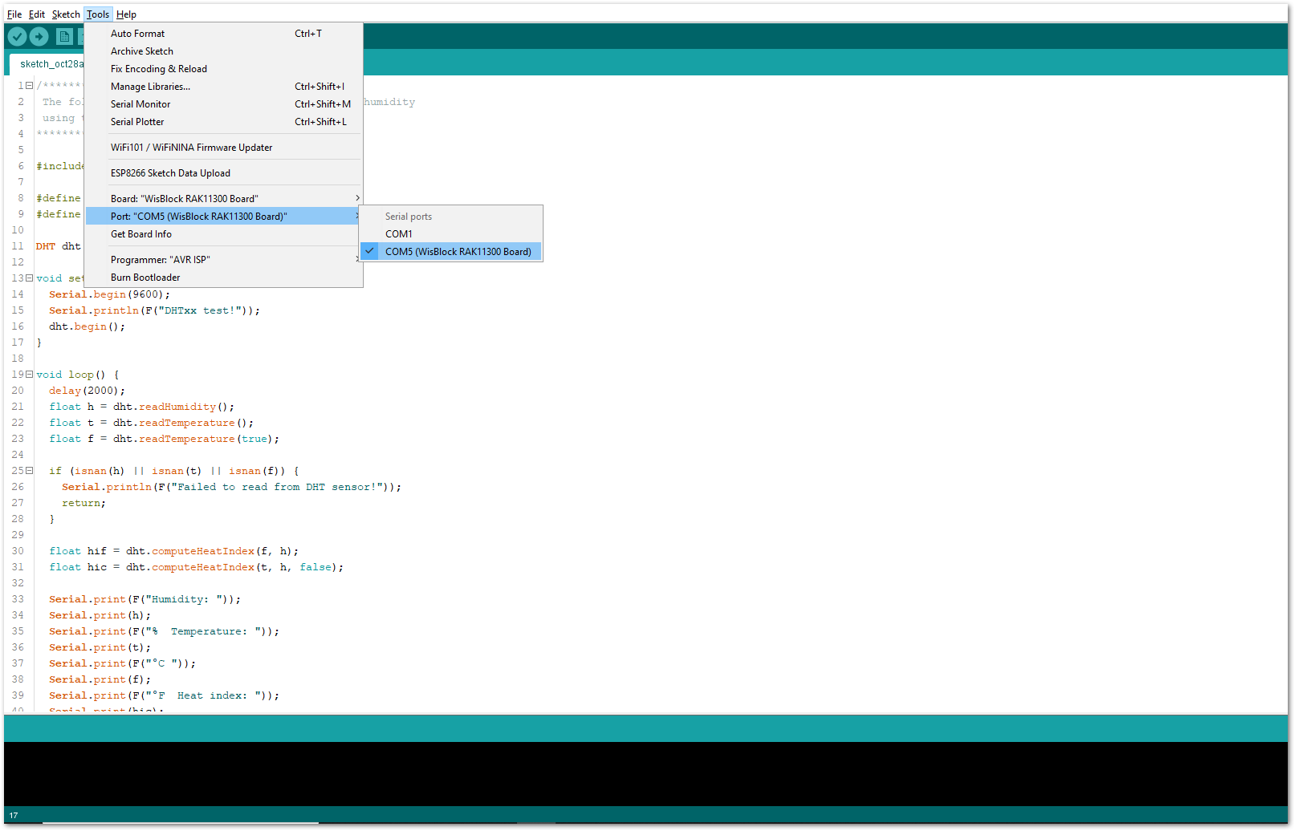The width and height of the screenshot is (1295, 831).
Task: Click in the black console output area
Action: (x=645, y=773)
